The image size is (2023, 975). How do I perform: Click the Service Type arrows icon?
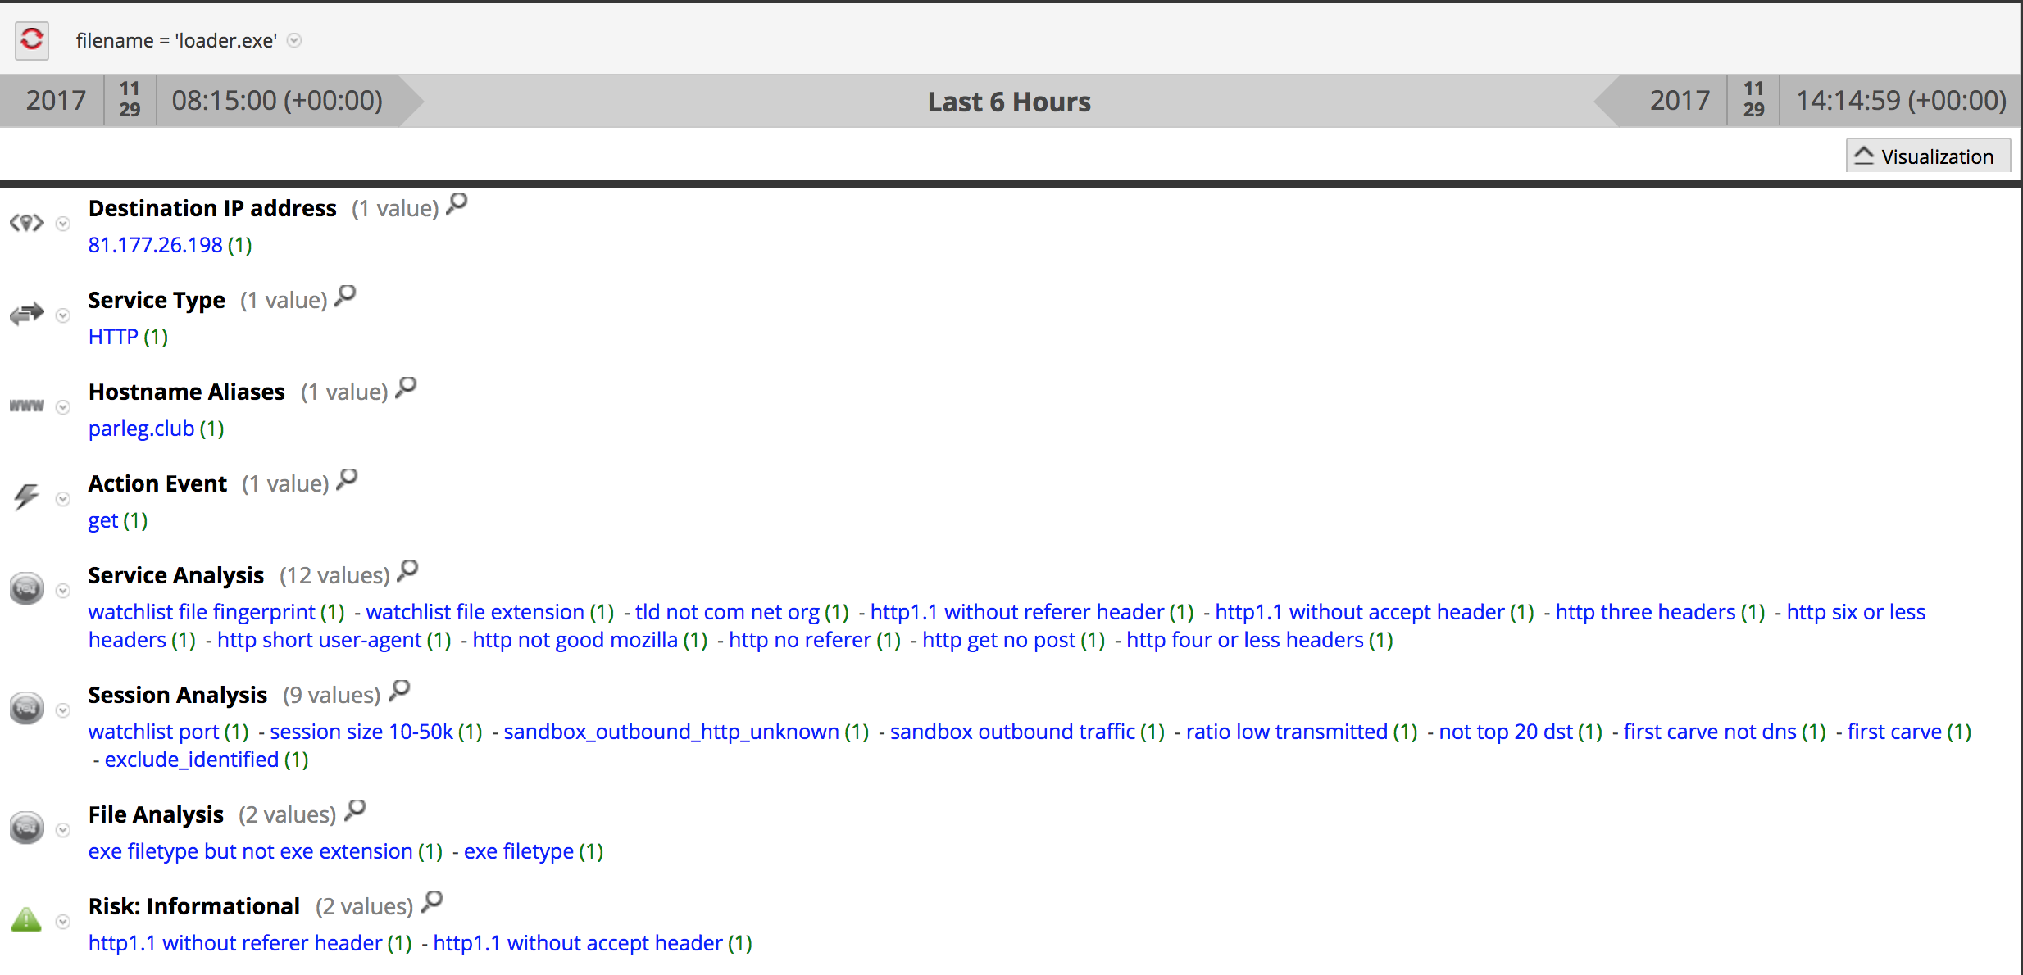26,314
